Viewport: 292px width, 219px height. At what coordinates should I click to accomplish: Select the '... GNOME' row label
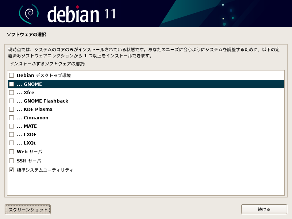[30, 84]
